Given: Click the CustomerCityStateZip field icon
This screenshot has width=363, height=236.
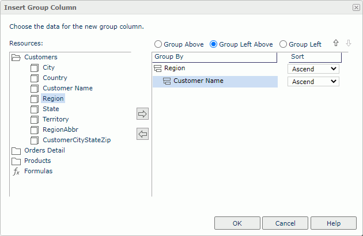Looking at the screenshot, I should (35, 140).
